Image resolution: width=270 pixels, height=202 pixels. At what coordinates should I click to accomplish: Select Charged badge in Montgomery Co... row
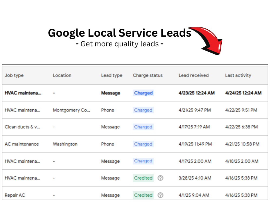[143, 110]
